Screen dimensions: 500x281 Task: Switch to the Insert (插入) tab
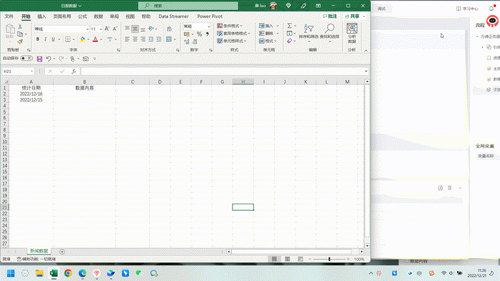(42, 16)
